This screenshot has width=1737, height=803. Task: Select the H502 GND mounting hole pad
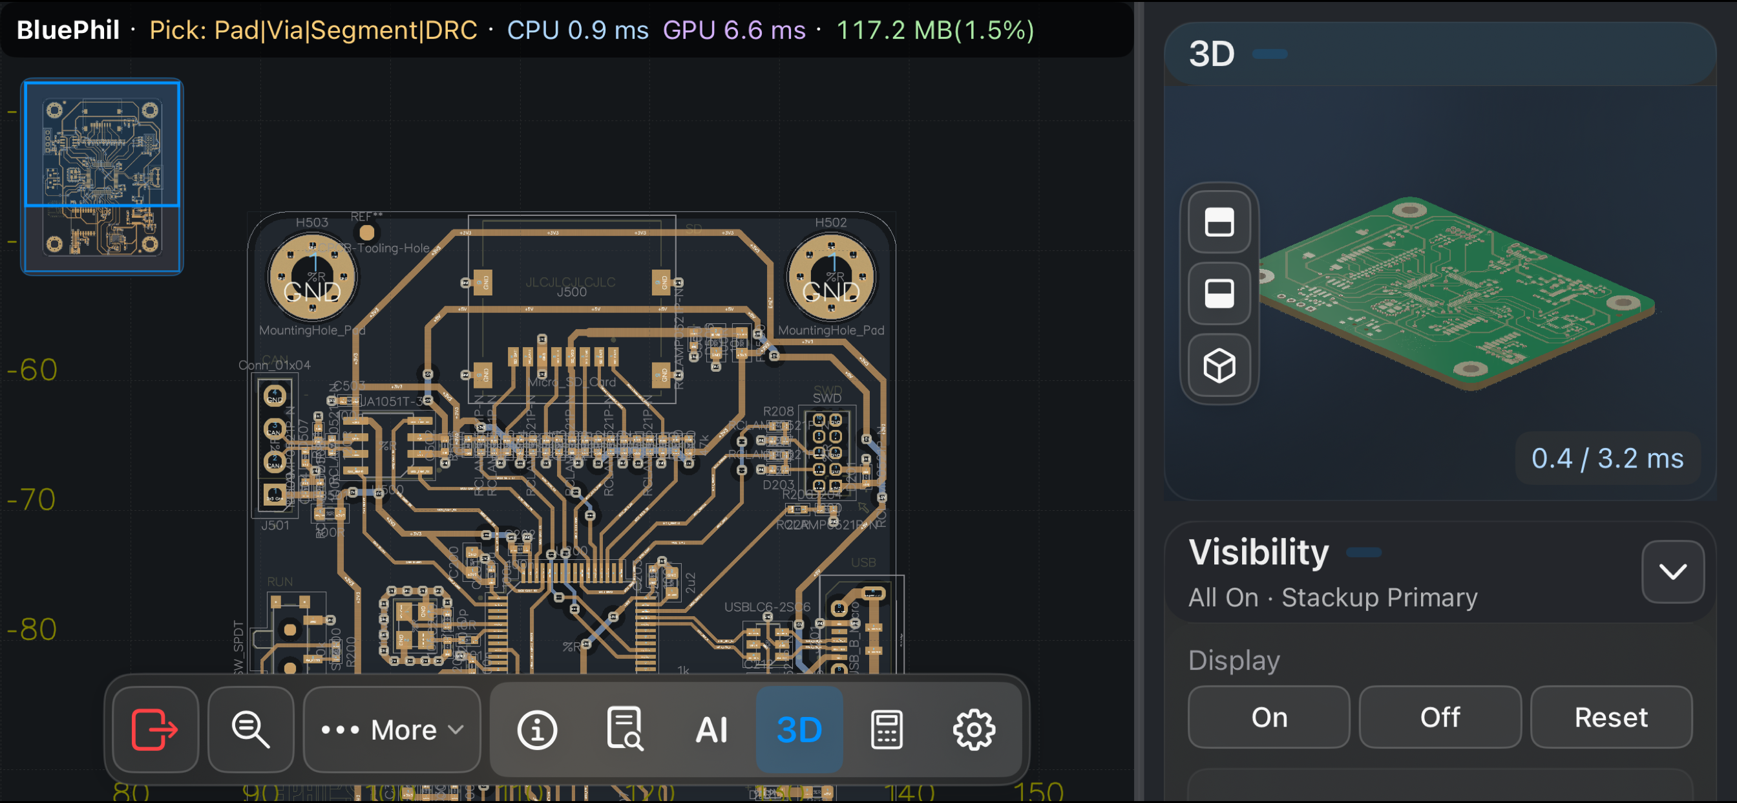(x=832, y=277)
